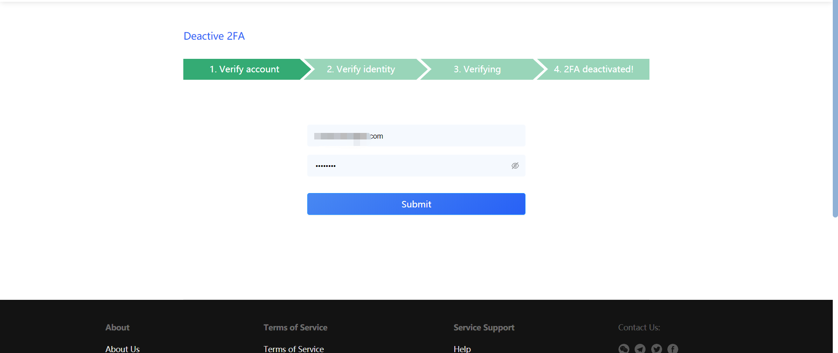Select the '4. 2FA deactivated!' step
The height and width of the screenshot is (353, 838).
tap(594, 69)
